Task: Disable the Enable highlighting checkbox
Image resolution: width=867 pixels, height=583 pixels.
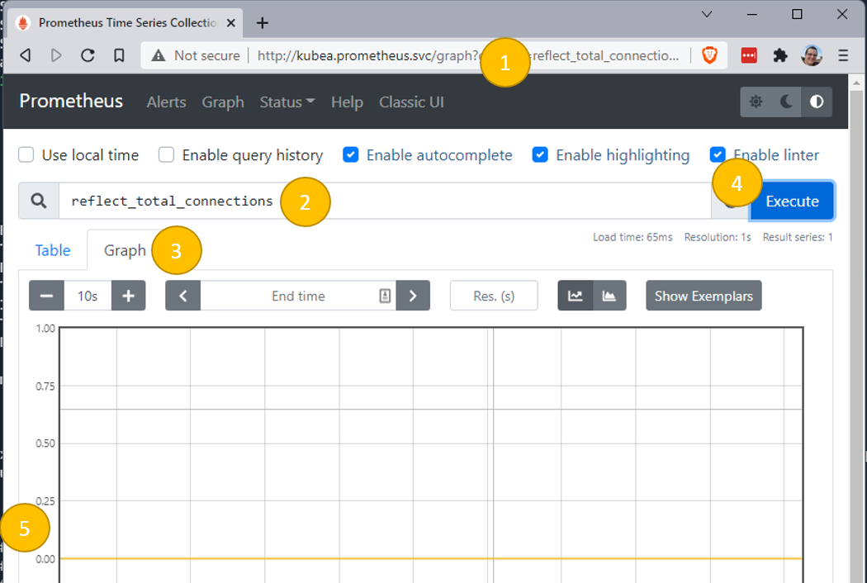Action: 540,155
